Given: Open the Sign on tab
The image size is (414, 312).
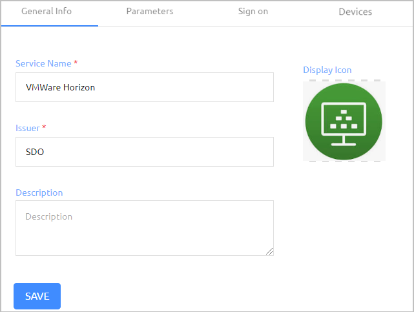Looking at the screenshot, I should pos(253,12).
